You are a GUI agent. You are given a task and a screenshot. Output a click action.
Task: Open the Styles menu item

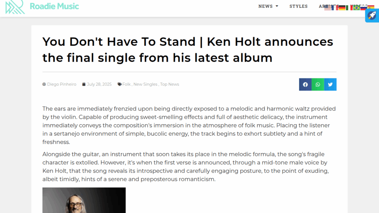pyautogui.click(x=298, y=6)
